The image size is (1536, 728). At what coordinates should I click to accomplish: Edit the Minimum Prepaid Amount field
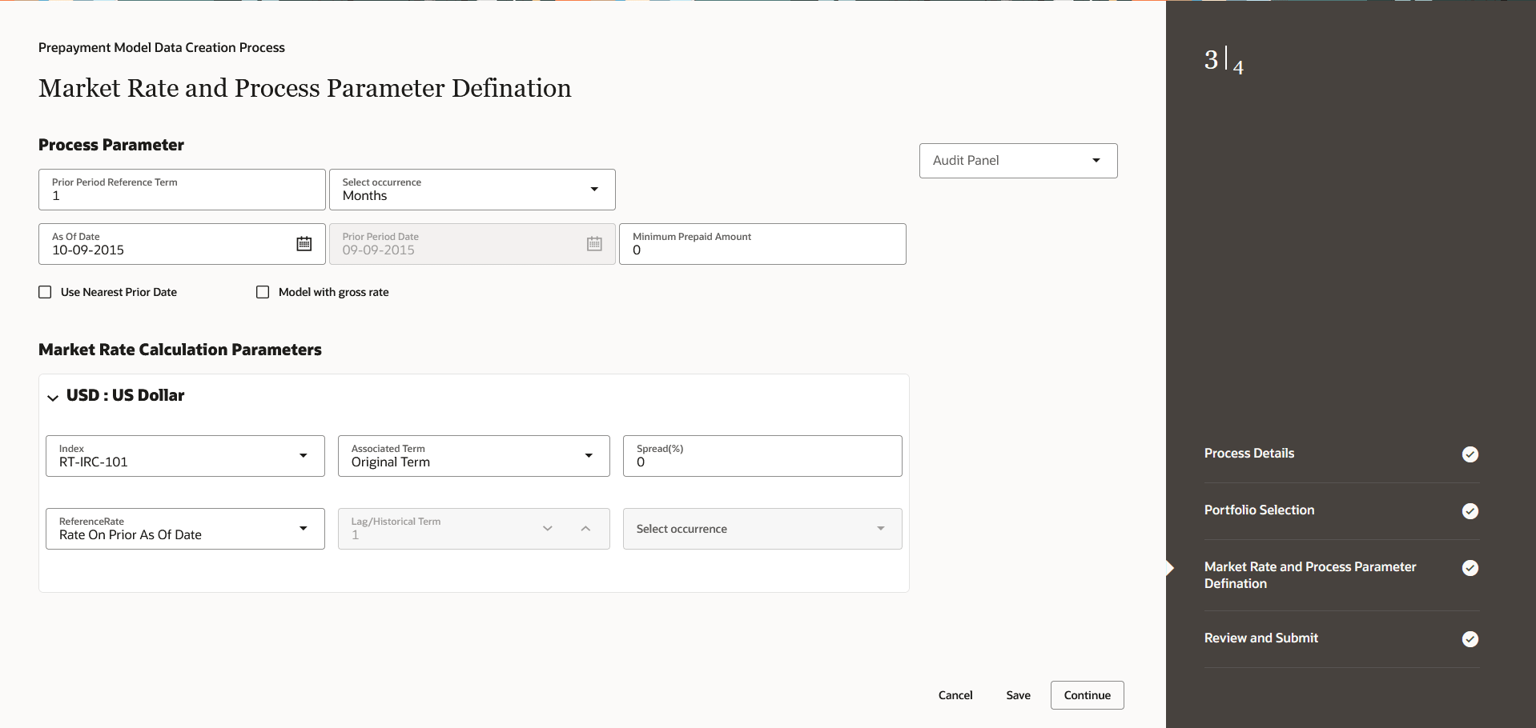pyautogui.click(x=761, y=250)
